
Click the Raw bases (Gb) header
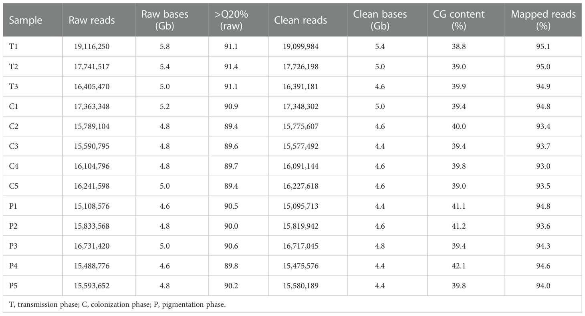[x=164, y=20]
